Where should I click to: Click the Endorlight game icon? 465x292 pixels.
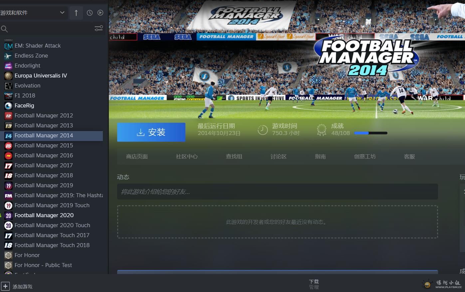point(8,66)
